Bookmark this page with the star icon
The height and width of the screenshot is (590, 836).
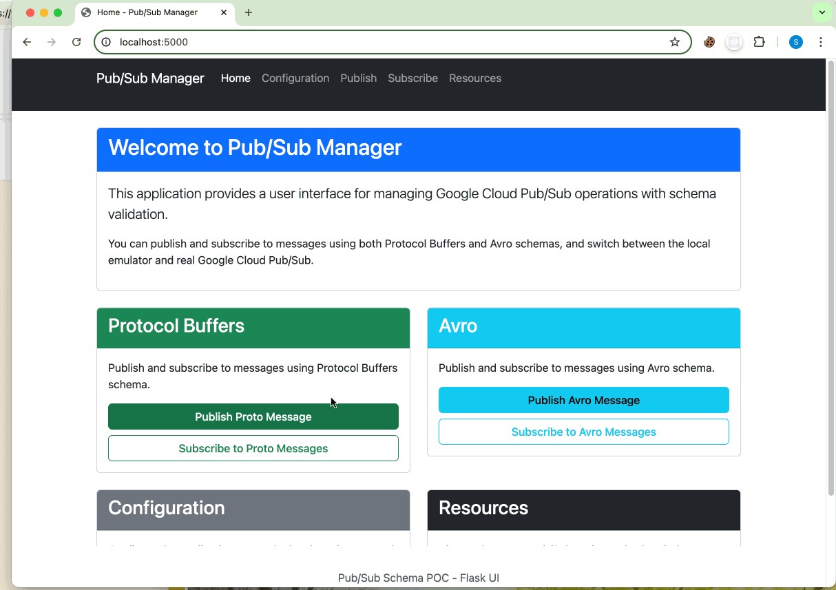click(x=675, y=42)
